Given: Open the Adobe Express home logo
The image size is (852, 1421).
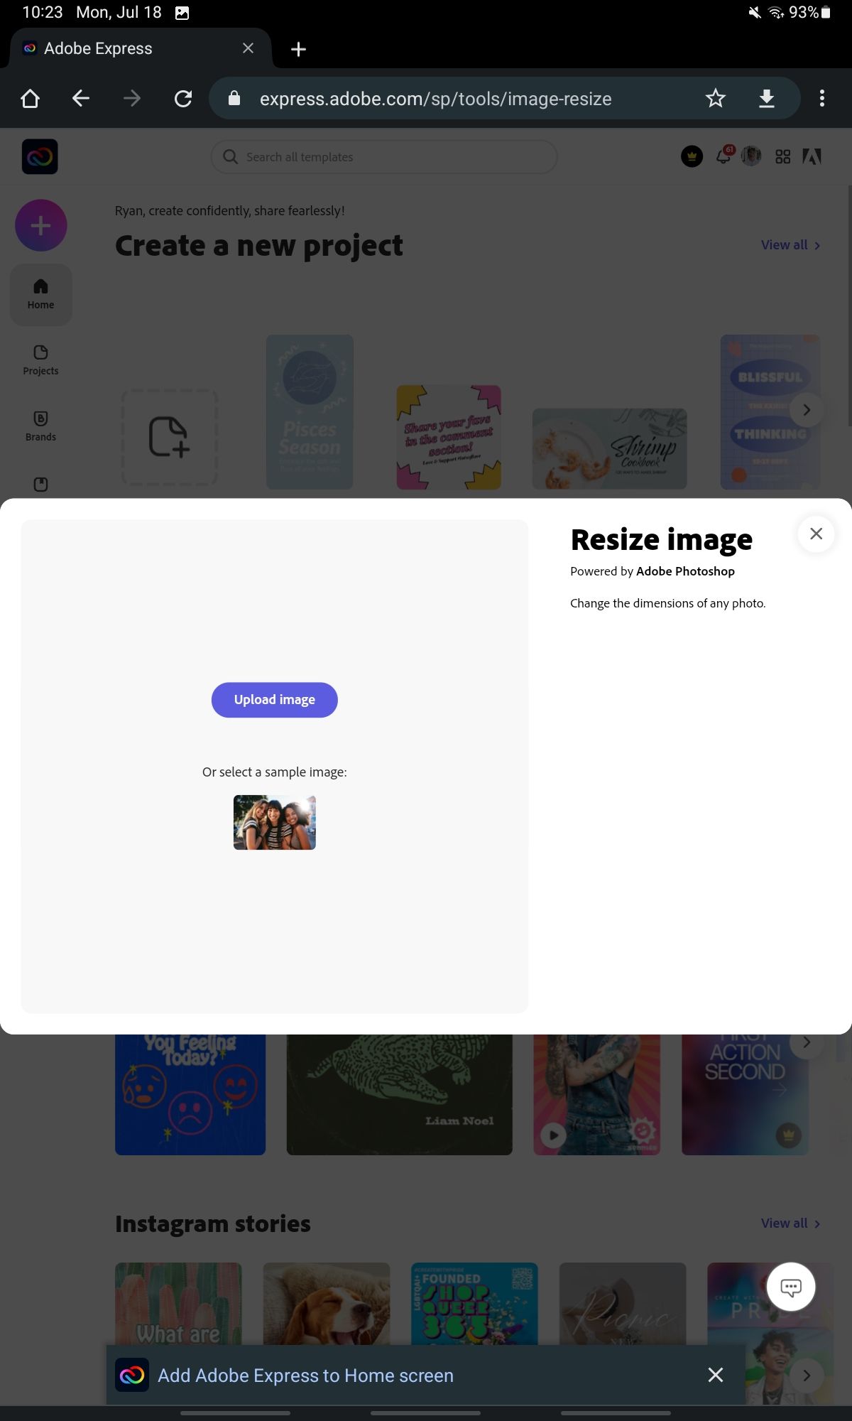Looking at the screenshot, I should pyautogui.click(x=40, y=157).
